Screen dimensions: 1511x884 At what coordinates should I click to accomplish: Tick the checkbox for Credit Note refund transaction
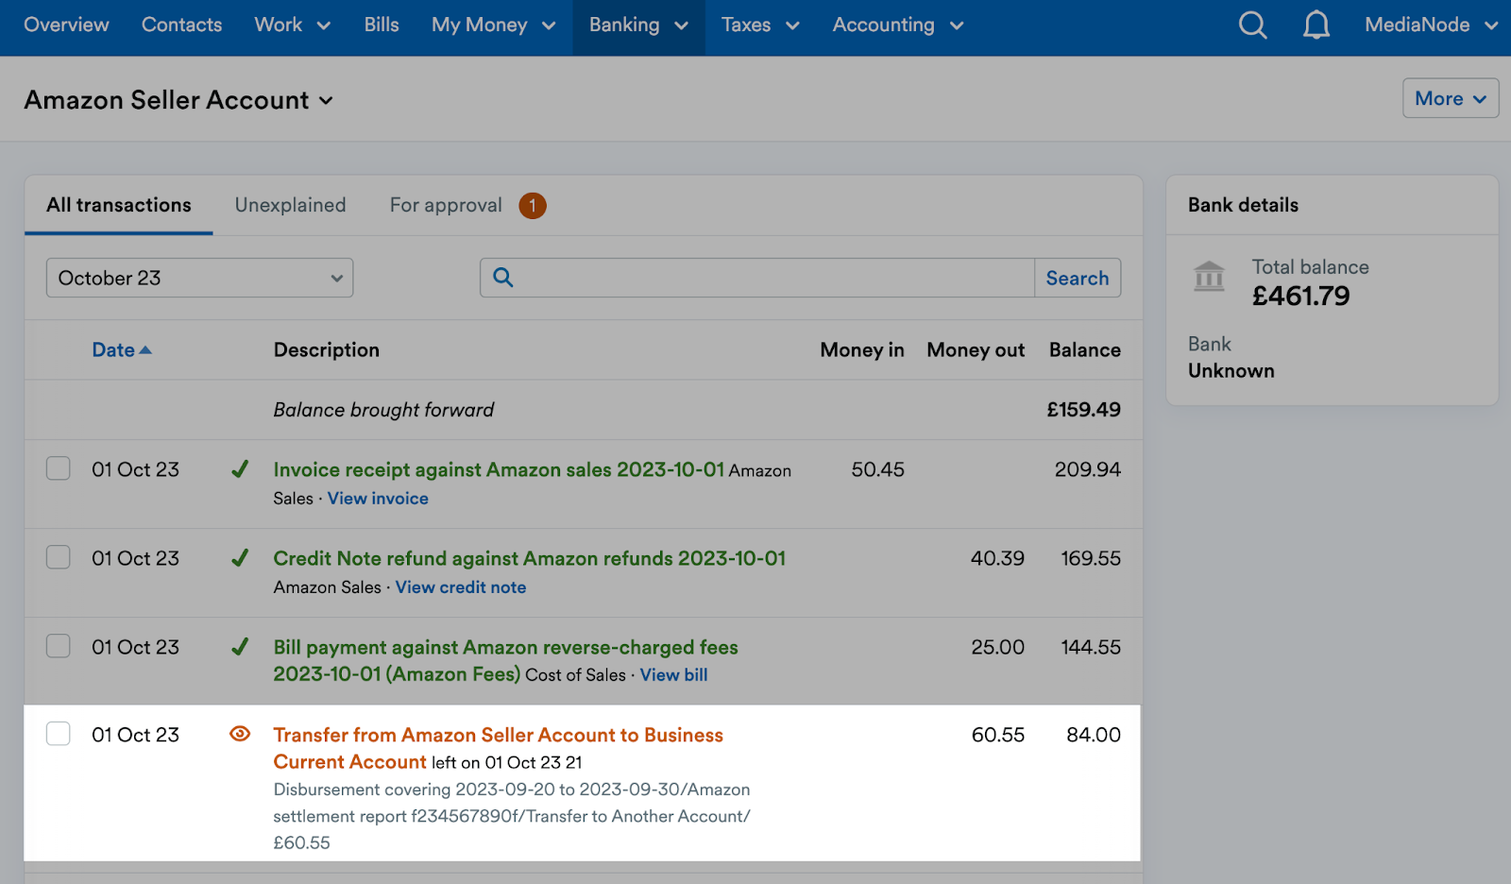pos(59,557)
